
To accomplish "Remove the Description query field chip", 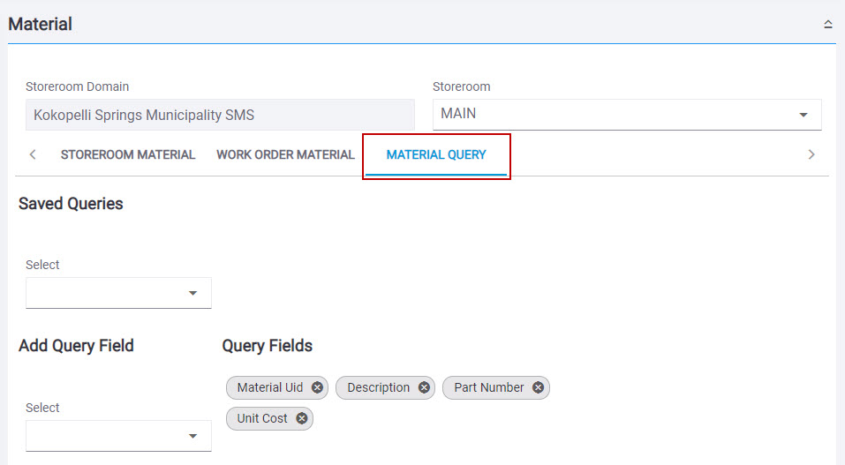I will pyautogui.click(x=424, y=387).
